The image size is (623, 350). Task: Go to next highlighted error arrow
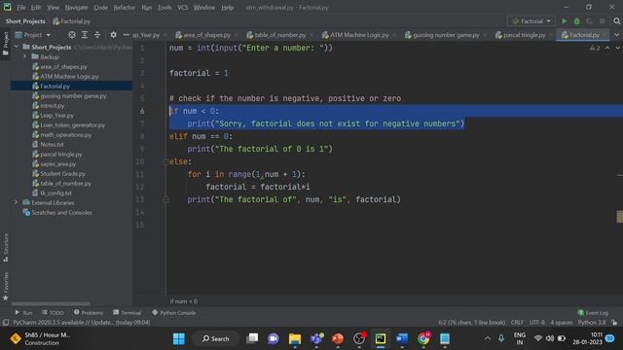(x=617, y=48)
